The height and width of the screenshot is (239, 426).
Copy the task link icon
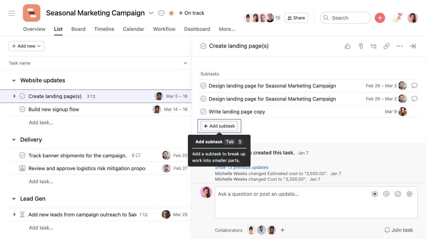coord(387,46)
